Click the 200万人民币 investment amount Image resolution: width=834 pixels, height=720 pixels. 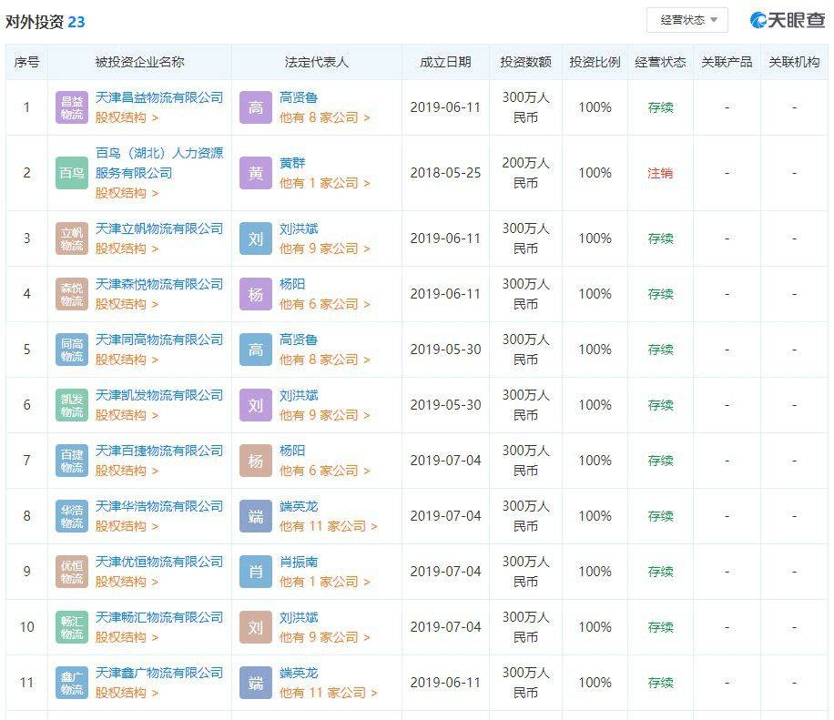[x=525, y=173]
